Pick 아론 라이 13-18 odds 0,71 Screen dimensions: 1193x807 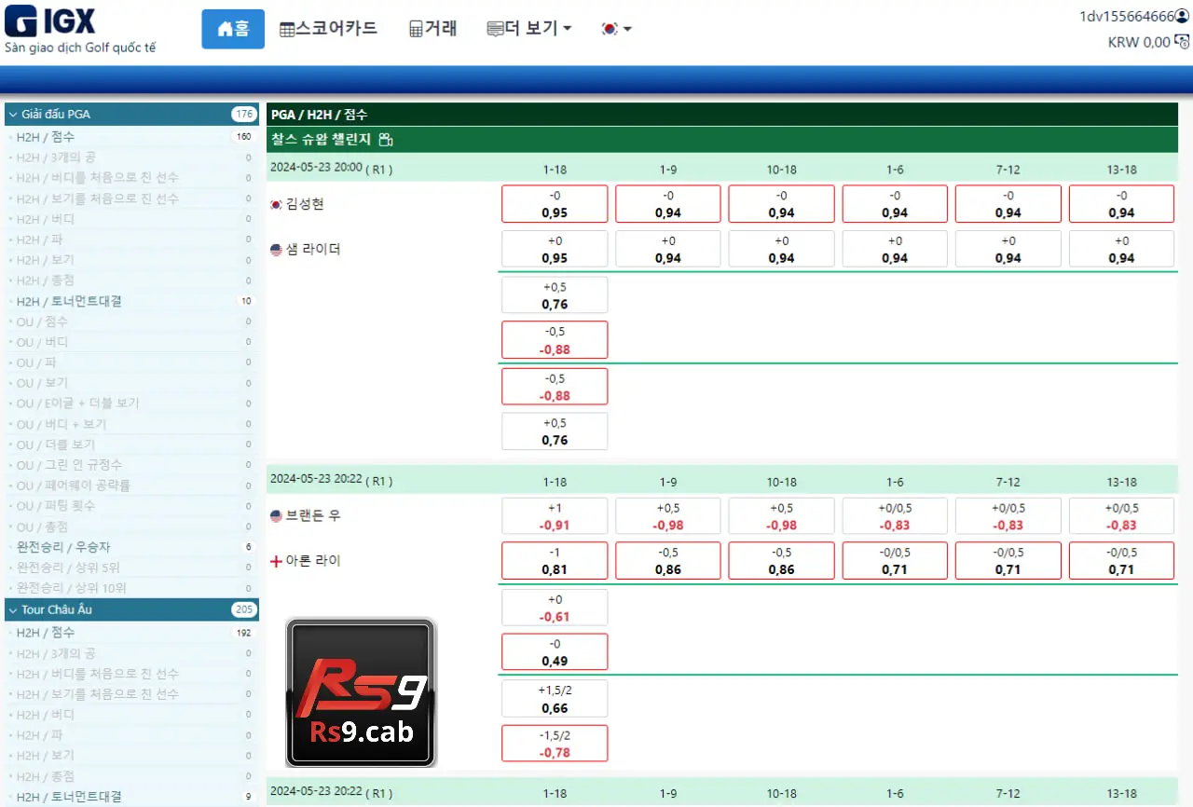point(1121,561)
